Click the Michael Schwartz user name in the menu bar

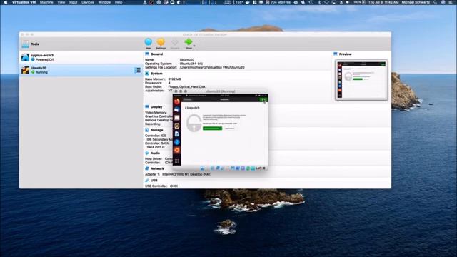coord(416,2)
